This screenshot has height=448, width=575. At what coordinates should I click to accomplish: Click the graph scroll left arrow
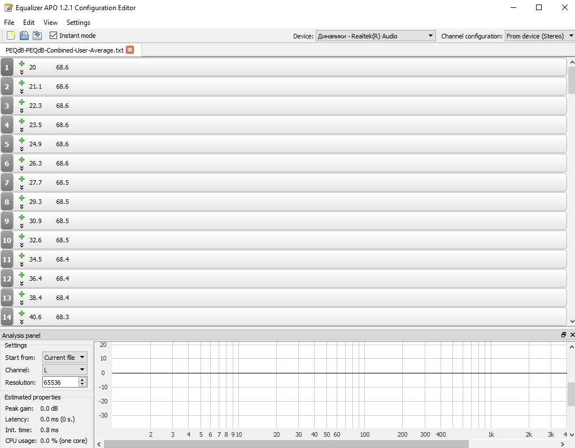click(x=99, y=445)
